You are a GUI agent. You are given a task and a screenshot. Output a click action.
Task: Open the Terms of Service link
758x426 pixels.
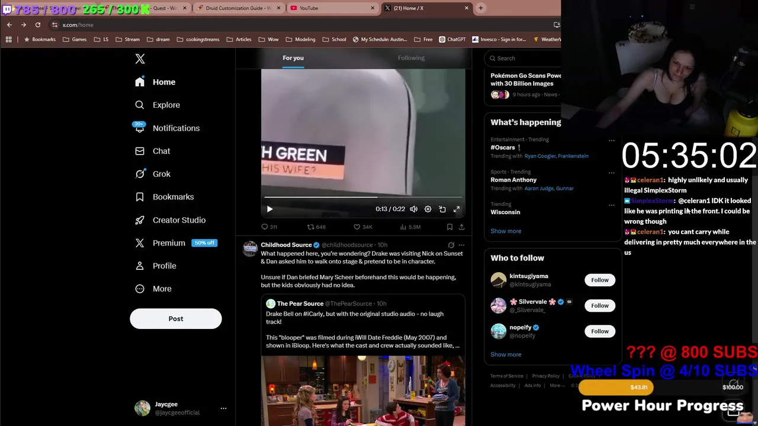(x=507, y=376)
